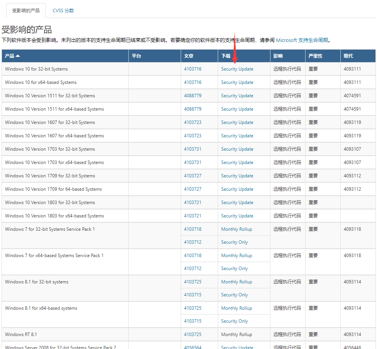Open article 4103721 for Version 1803 32-bit

point(193,203)
